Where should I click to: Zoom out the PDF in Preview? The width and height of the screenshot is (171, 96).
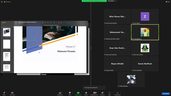click(46, 23)
